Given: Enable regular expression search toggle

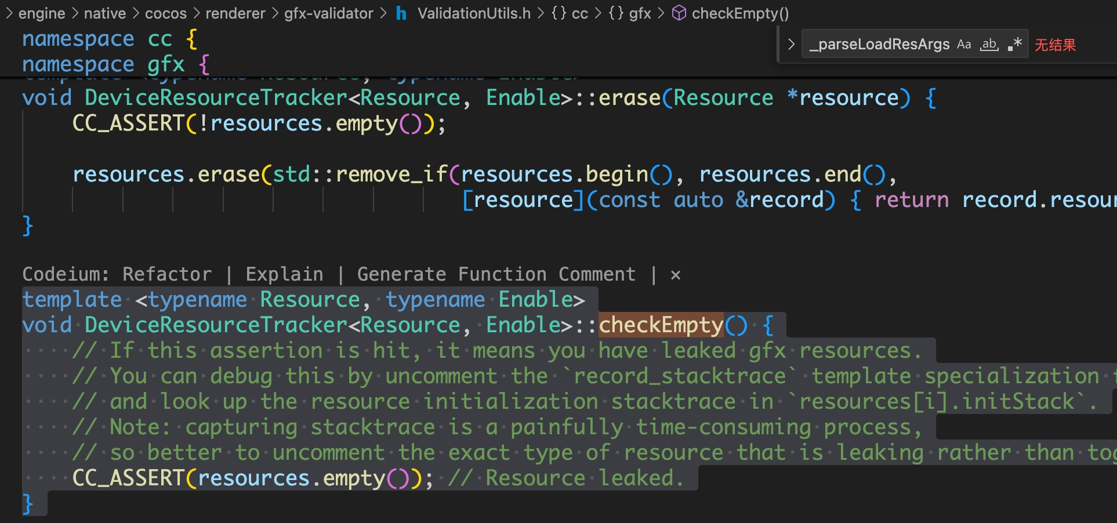Looking at the screenshot, I should [x=1014, y=45].
